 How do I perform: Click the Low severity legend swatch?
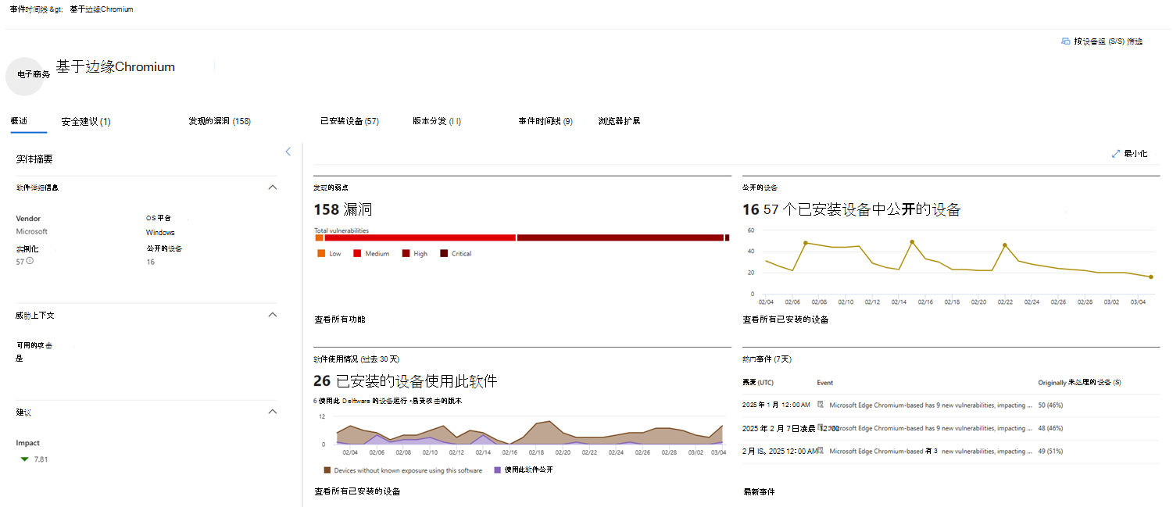tap(320, 254)
